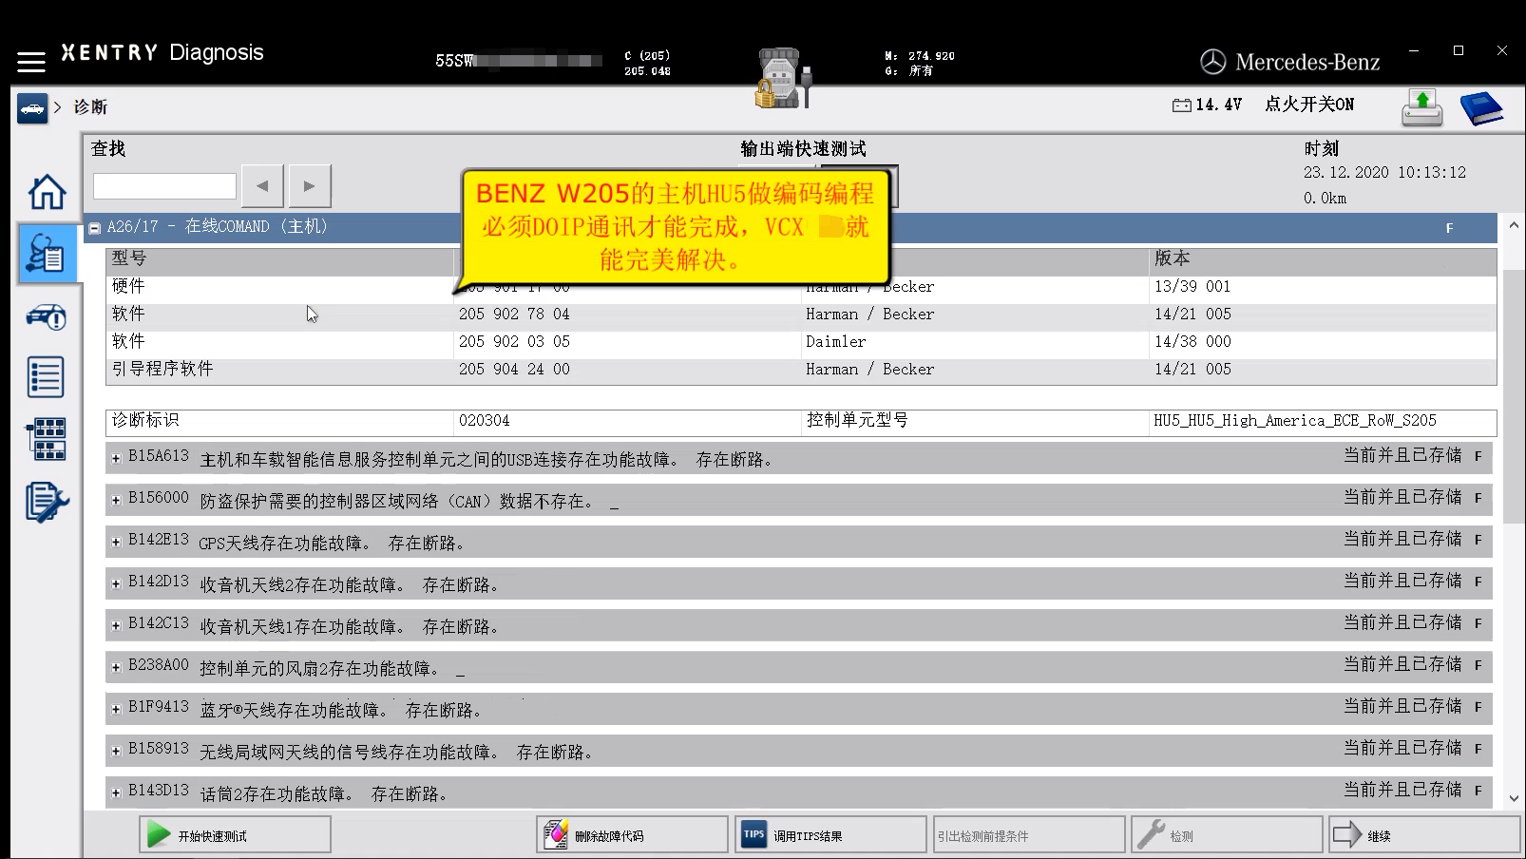
Task: Click the 型号 column header
Action: [x=129, y=258]
